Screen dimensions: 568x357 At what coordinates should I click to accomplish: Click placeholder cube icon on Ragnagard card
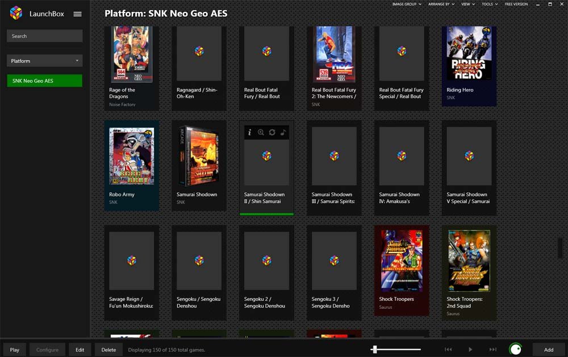tap(199, 52)
